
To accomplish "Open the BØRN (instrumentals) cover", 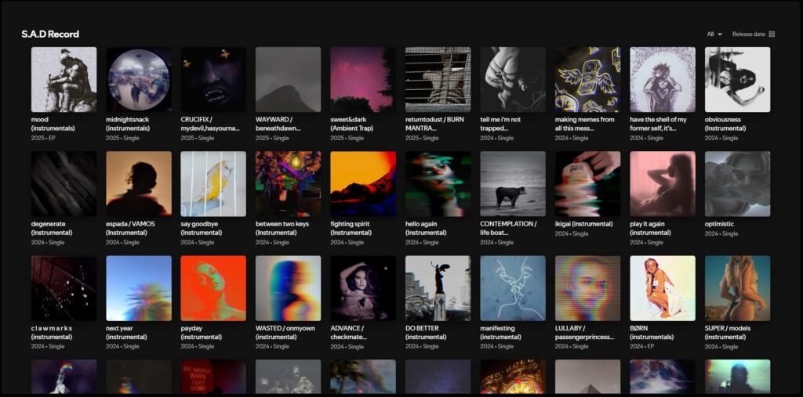I will tap(663, 288).
